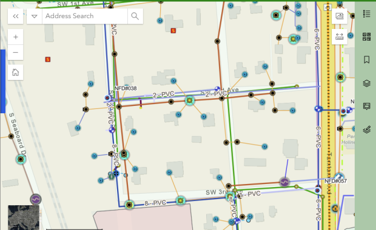The image size is (376, 230).
Task: Open the grid gallery icon in the sidebar
Action: pos(366,37)
